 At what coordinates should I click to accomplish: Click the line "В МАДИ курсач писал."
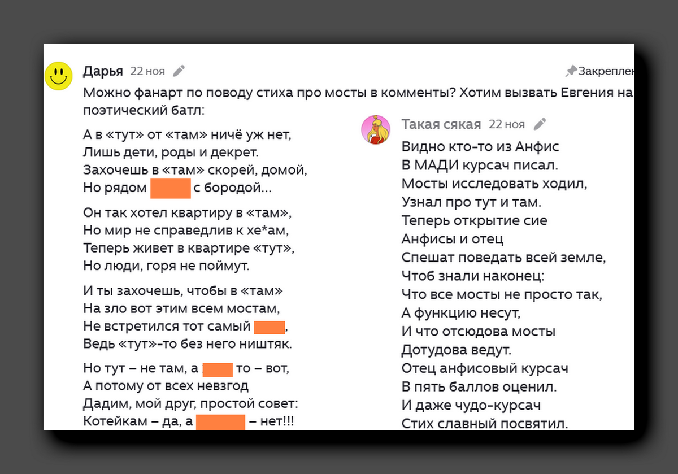click(480, 166)
